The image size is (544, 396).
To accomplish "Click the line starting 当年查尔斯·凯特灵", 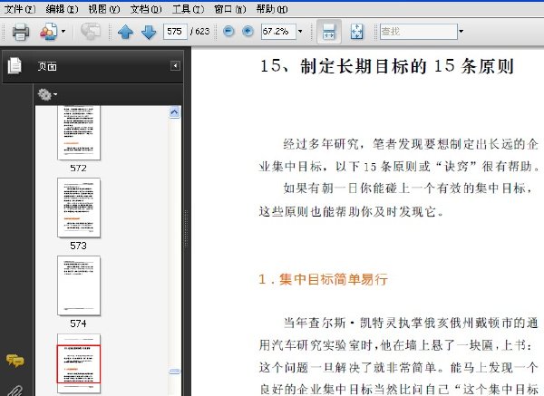I will (411, 324).
